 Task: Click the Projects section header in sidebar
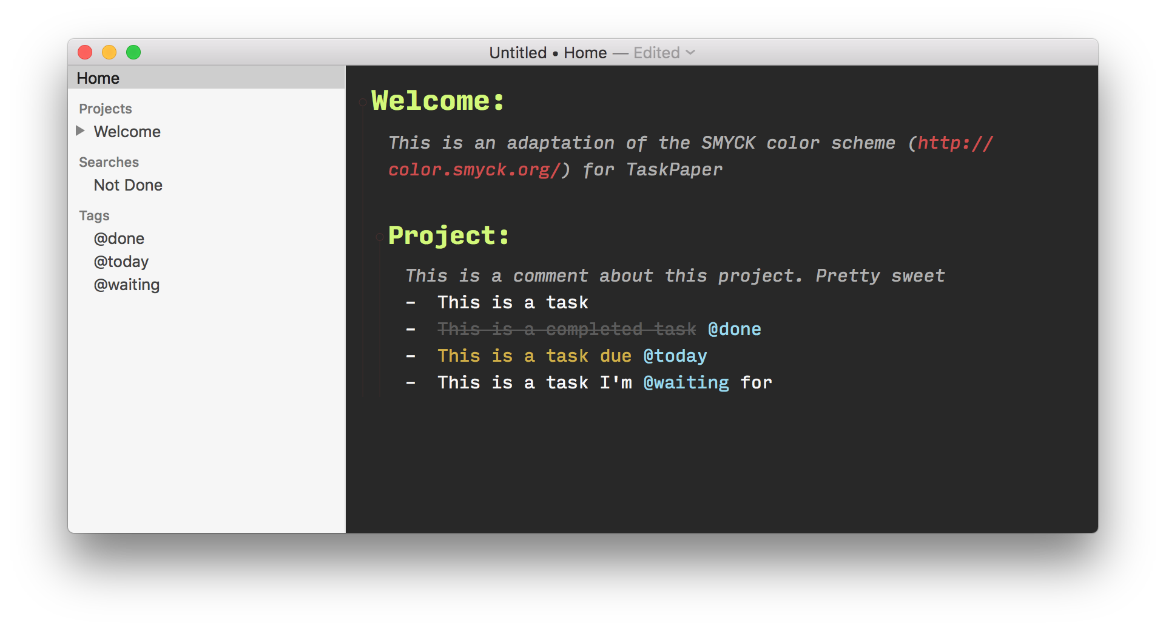click(x=105, y=109)
